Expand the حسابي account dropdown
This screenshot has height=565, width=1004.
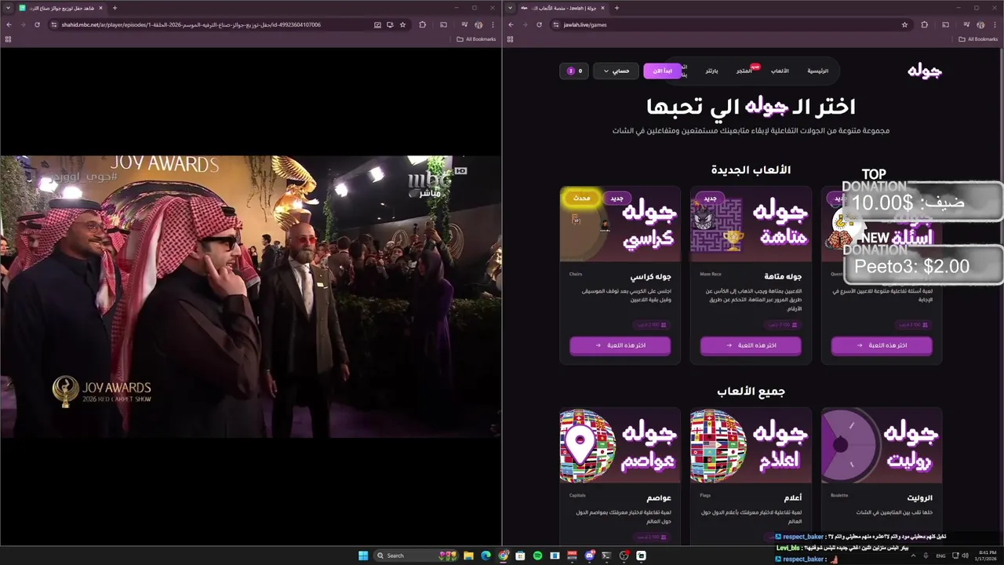point(616,71)
